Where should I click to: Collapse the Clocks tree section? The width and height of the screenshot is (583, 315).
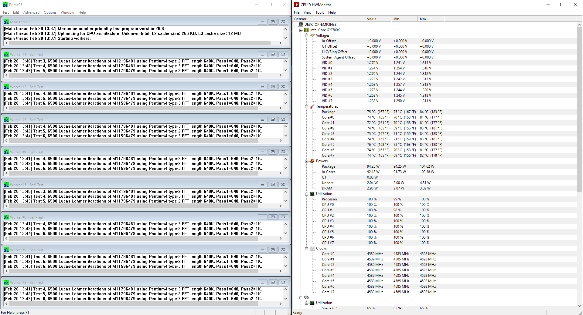pyautogui.click(x=306, y=249)
